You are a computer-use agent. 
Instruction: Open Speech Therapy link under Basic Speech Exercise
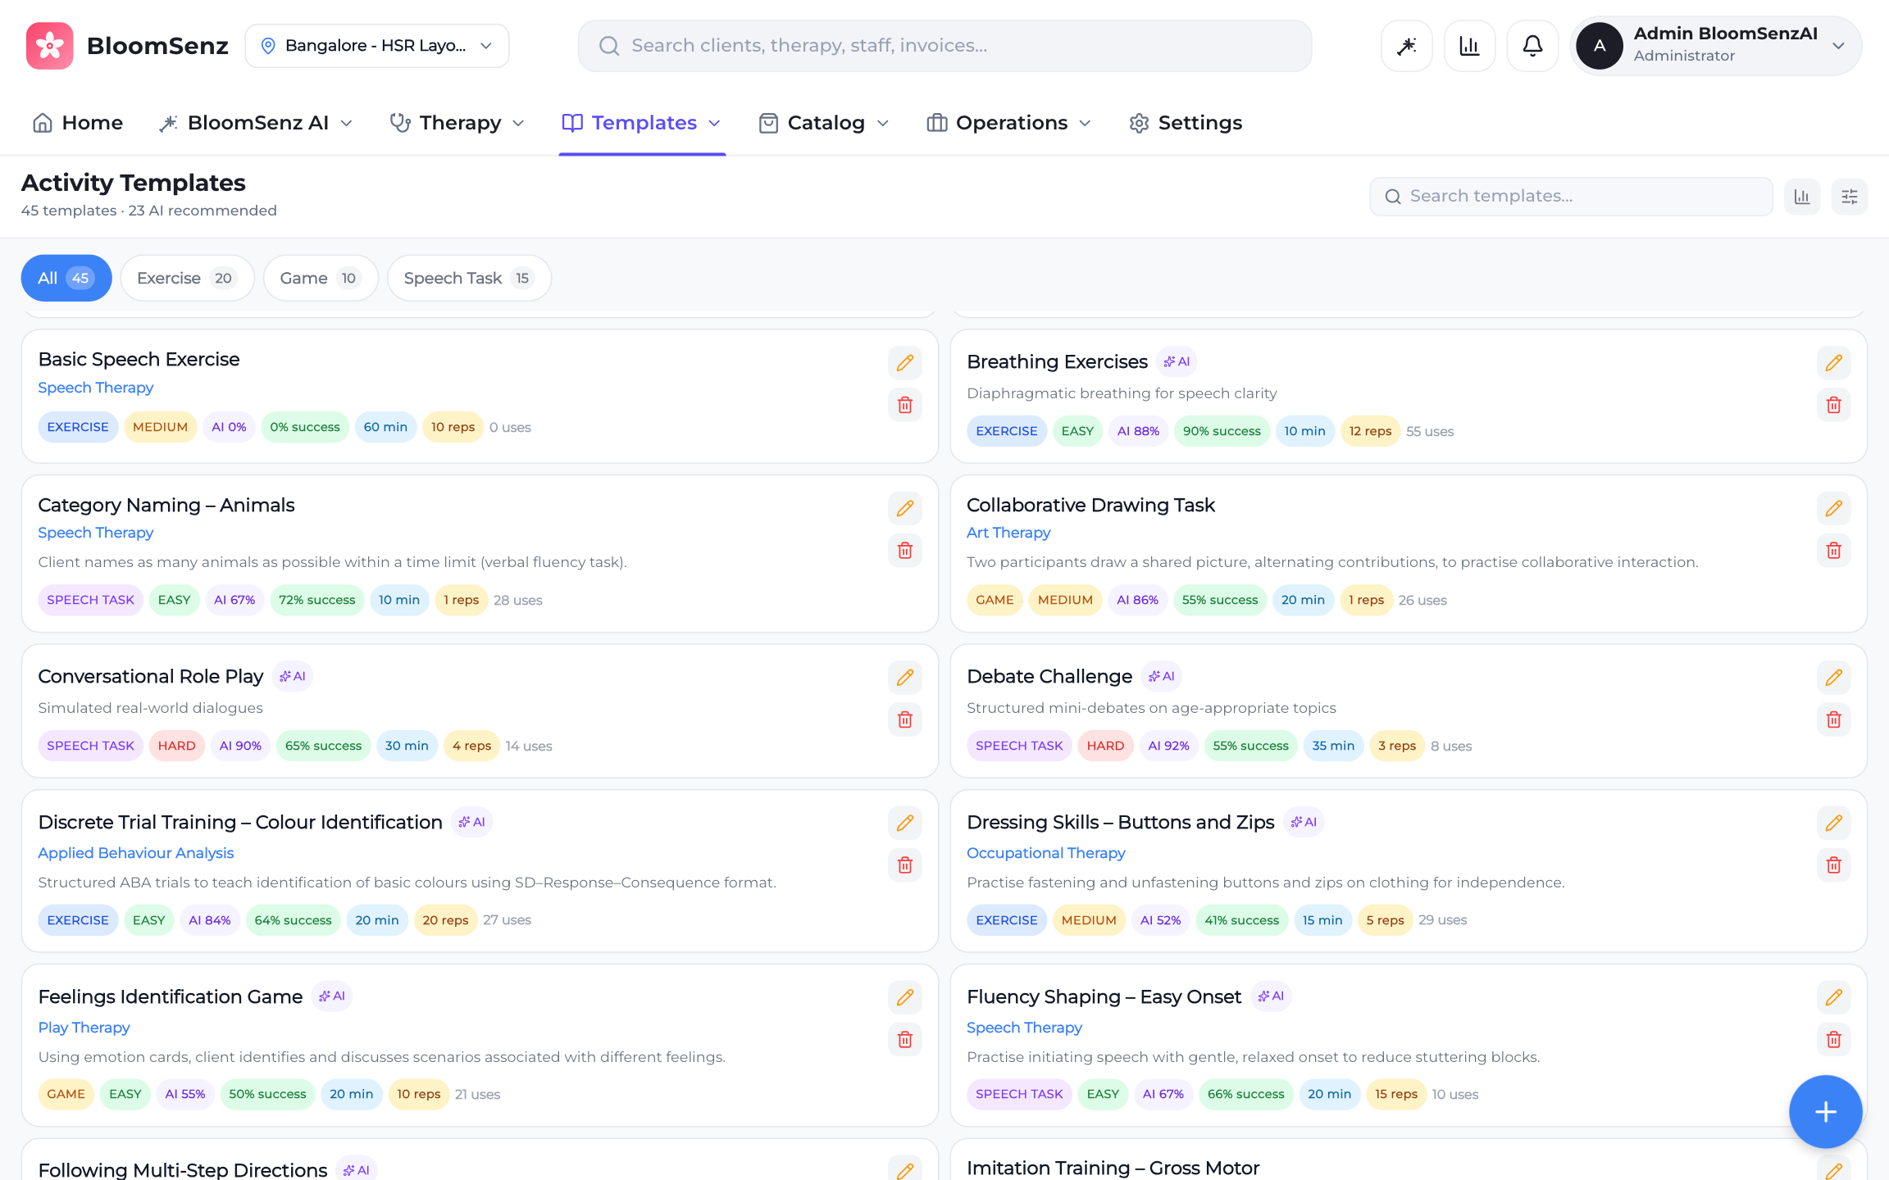tap(96, 388)
